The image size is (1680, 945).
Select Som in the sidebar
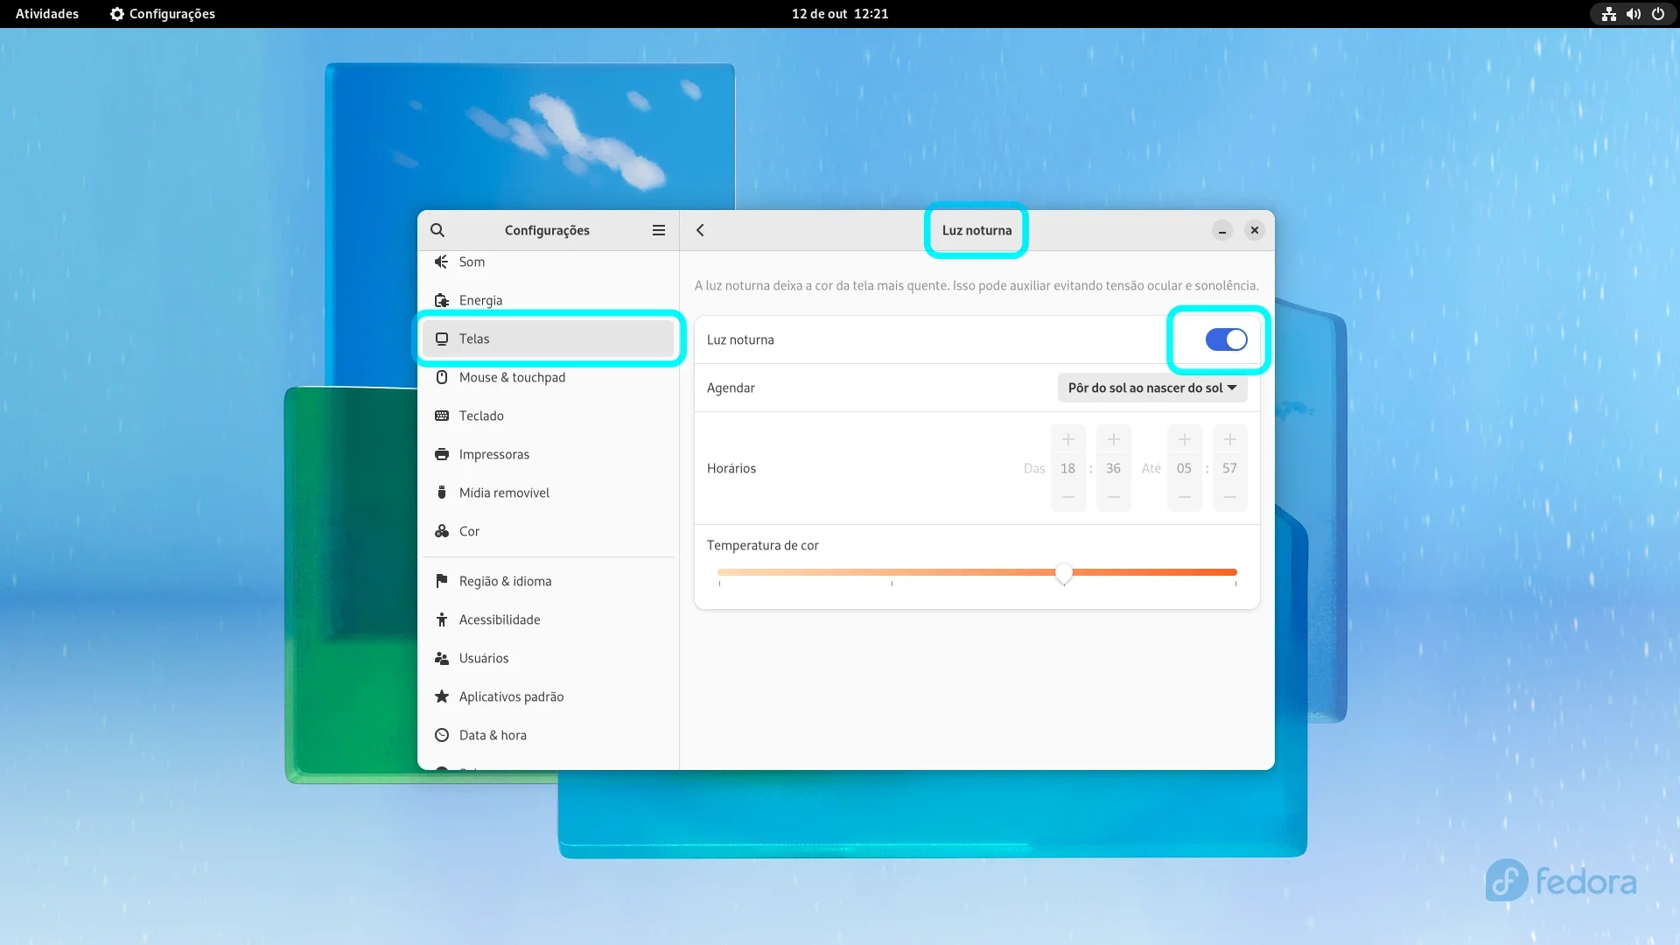click(548, 262)
